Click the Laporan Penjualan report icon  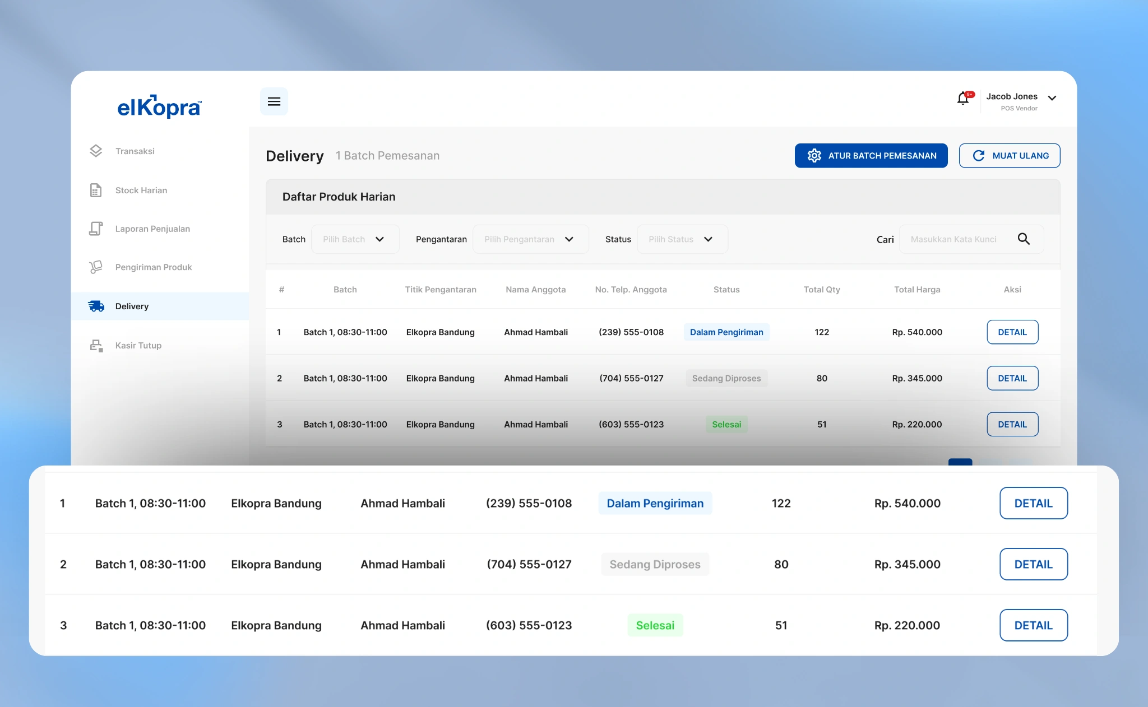(x=96, y=229)
